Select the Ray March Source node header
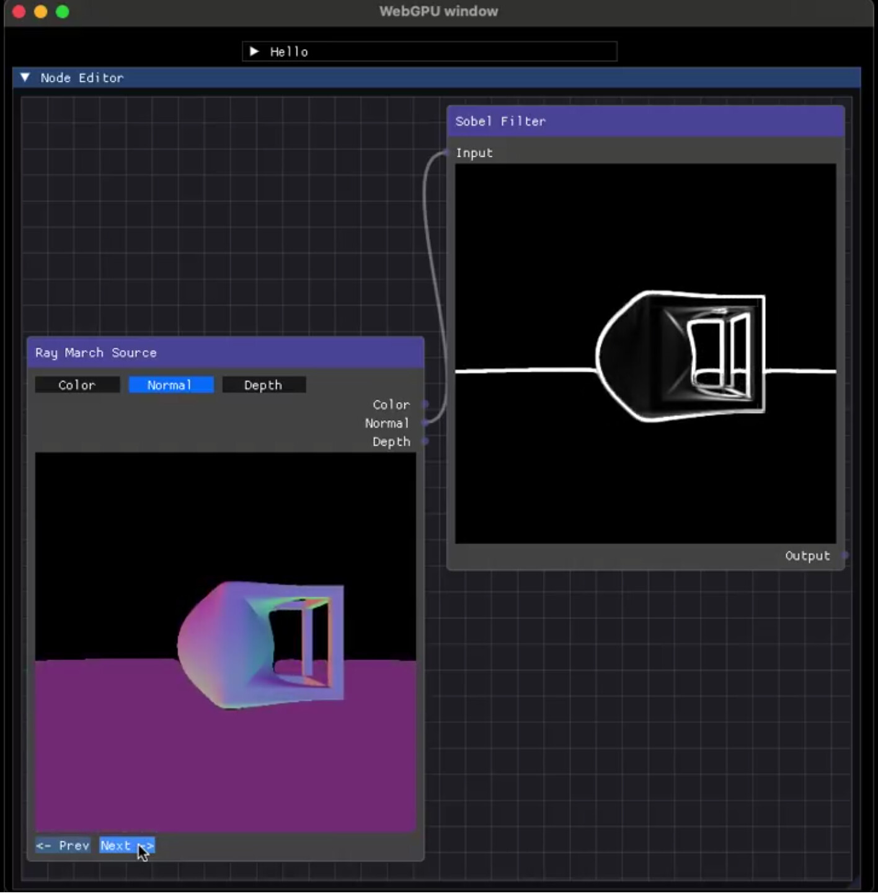 (x=225, y=353)
